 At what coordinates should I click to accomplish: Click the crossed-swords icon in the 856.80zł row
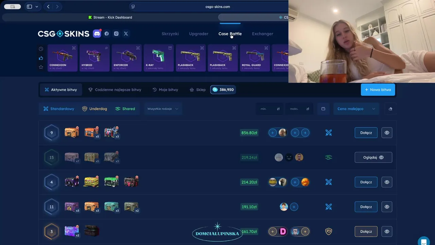[329, 133]
